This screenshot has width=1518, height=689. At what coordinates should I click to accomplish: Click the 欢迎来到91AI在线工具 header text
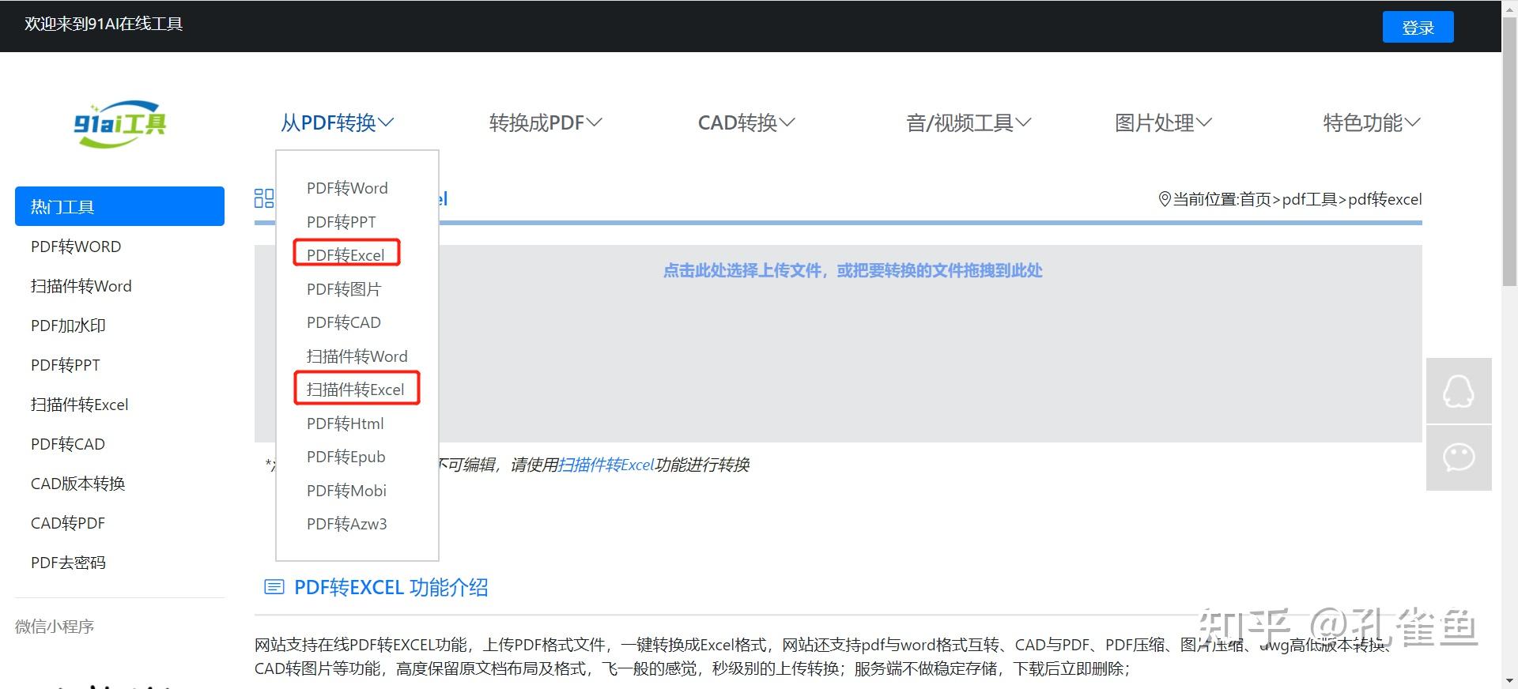tap(104, 24)
